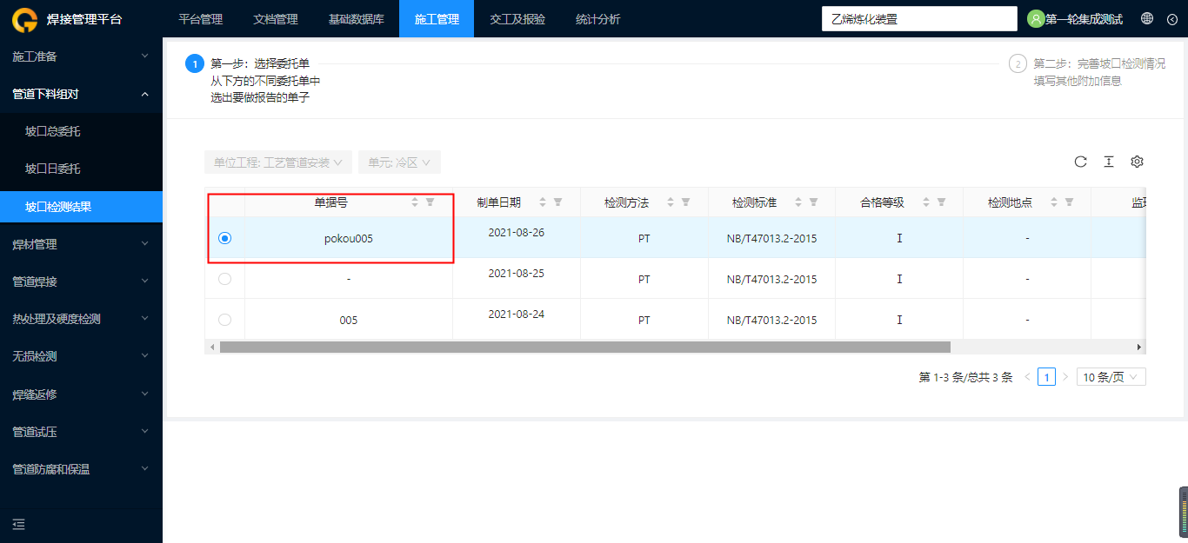The image size is (1188, 543).
Task: Click sort icon in 合格等级 column
Action: click(926, 202)
